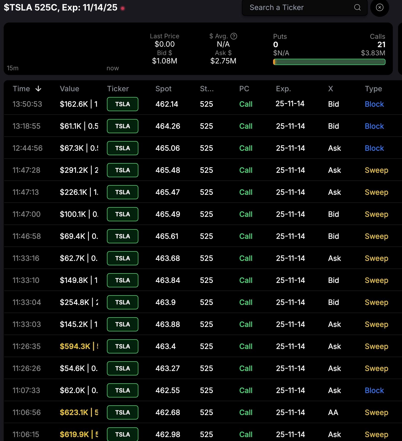The image size is (402, 441).
Task: Sort by the Exp. column header
Action: 284,89
